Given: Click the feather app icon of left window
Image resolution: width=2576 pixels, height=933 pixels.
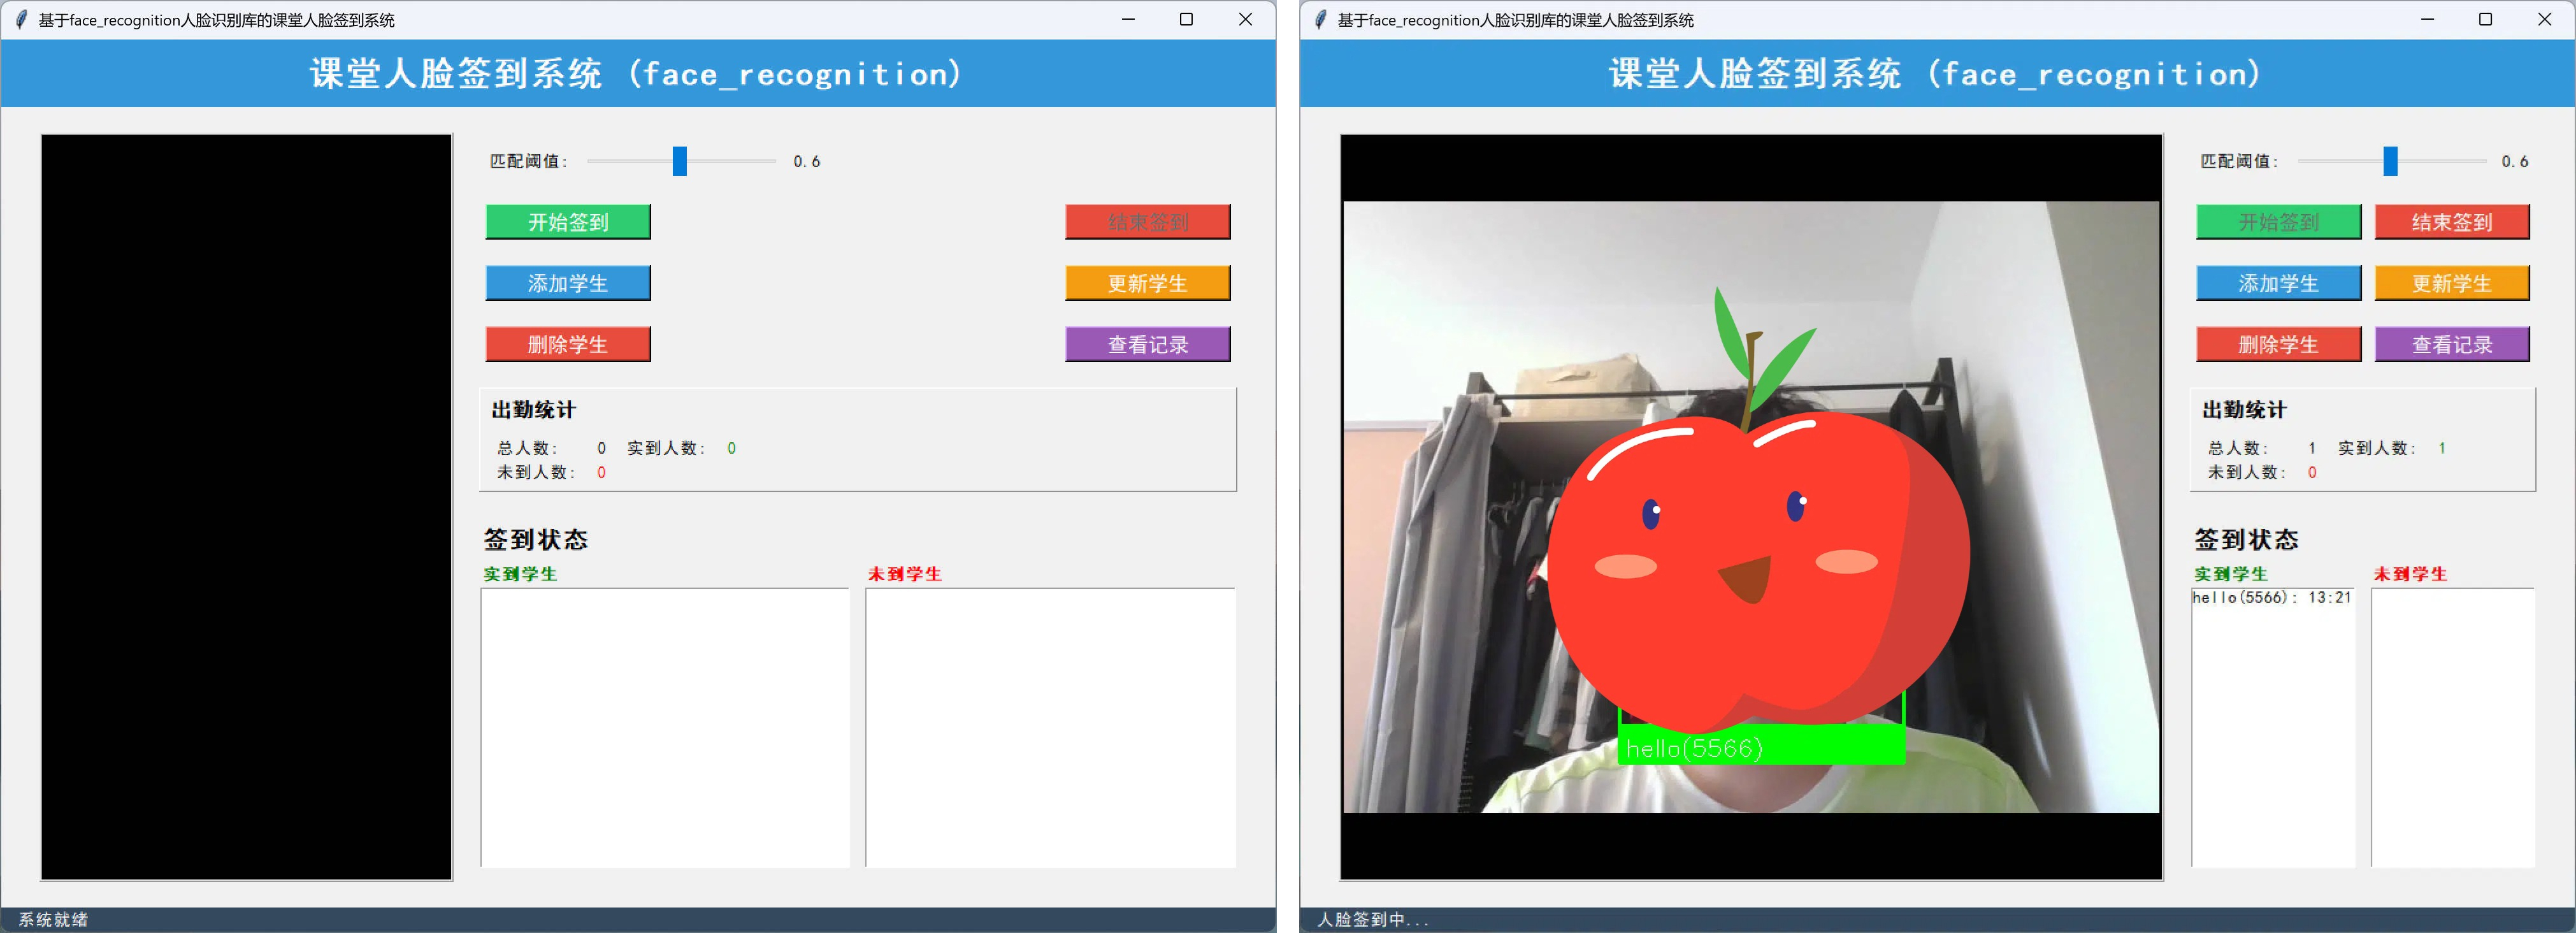Looking at the screenshot, I should [21, 19].
